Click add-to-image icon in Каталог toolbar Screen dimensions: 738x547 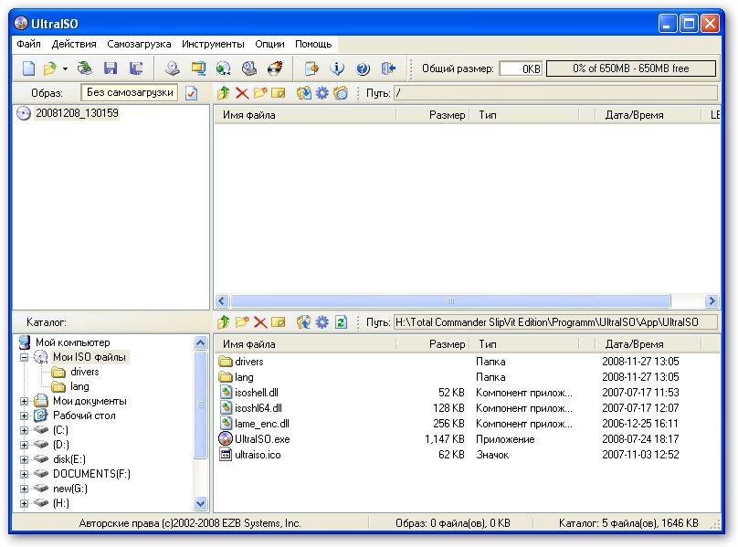tap(303, 322)
